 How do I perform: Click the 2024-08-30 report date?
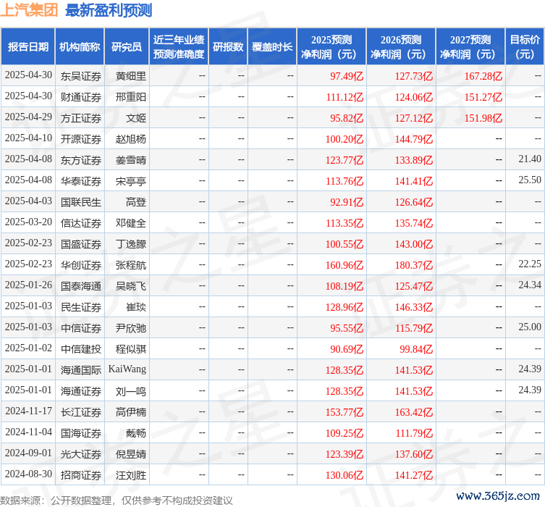click(28, 474)
